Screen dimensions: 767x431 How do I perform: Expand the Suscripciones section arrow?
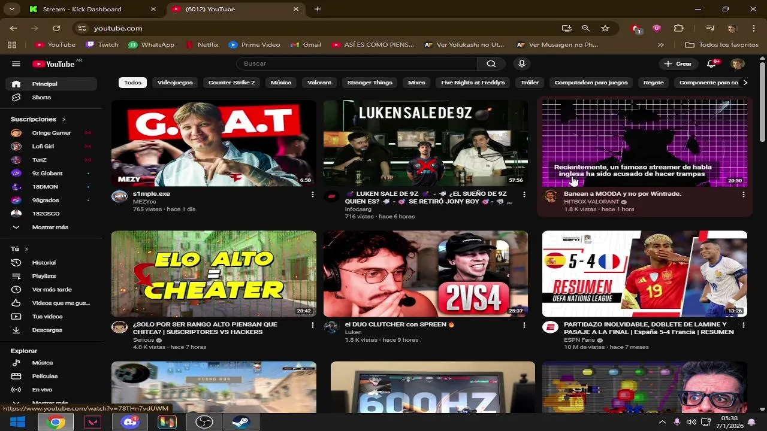[x=64, y=120]
